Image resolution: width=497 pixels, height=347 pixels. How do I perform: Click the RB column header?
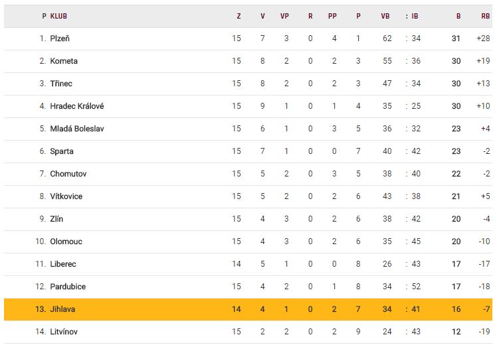pos(485,16)
